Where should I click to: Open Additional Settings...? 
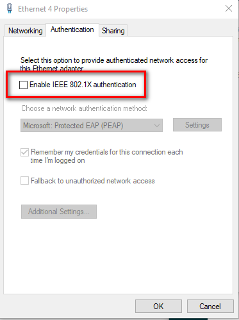tap(59, 212)
